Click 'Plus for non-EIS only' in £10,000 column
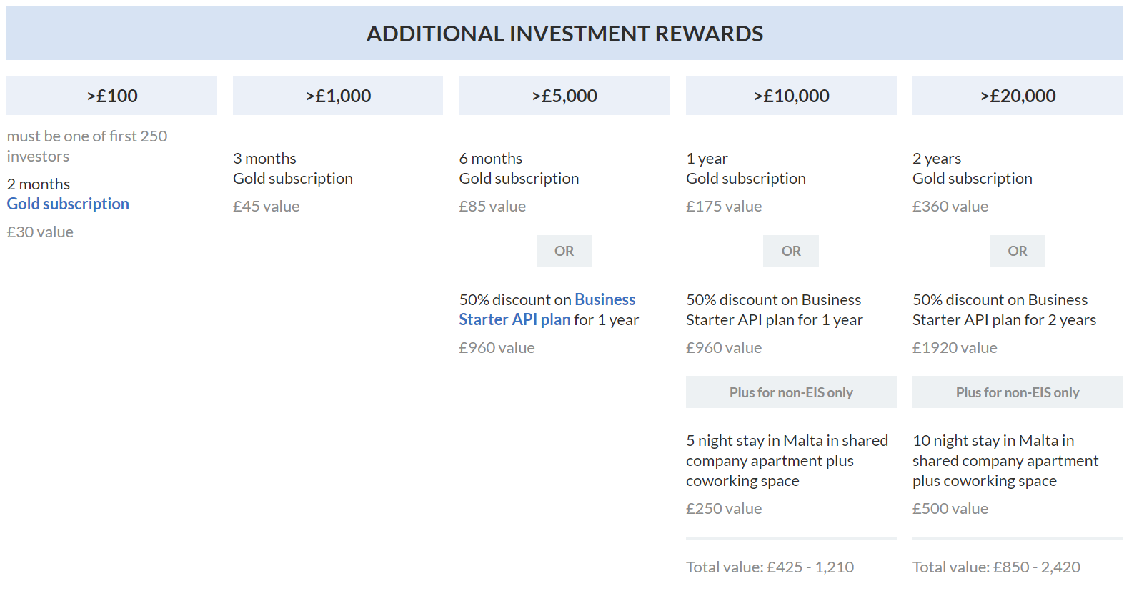The width and height of the screenshot is (1129, 596). pos(791,392)
